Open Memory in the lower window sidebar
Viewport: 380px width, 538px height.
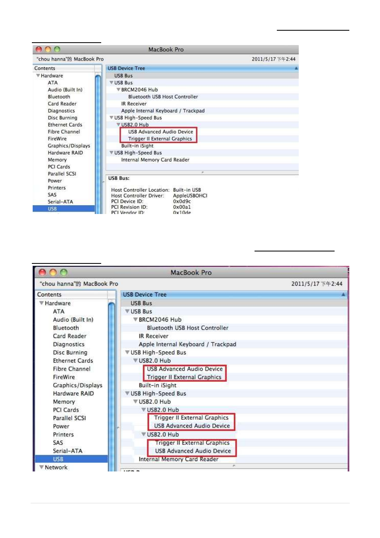click(64, 402)
